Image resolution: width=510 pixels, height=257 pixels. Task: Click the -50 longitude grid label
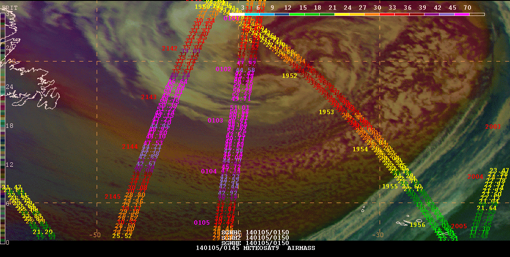[x=94, y=235]
